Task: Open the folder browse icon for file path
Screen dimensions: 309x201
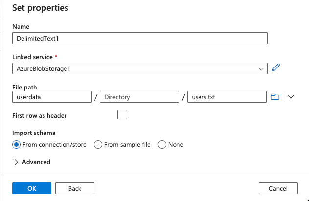Action: [x=275, y=97]
